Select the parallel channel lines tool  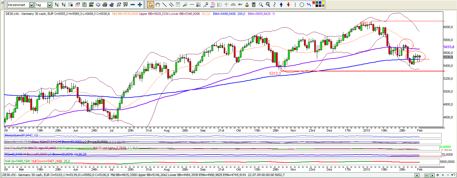pos(171,5)
